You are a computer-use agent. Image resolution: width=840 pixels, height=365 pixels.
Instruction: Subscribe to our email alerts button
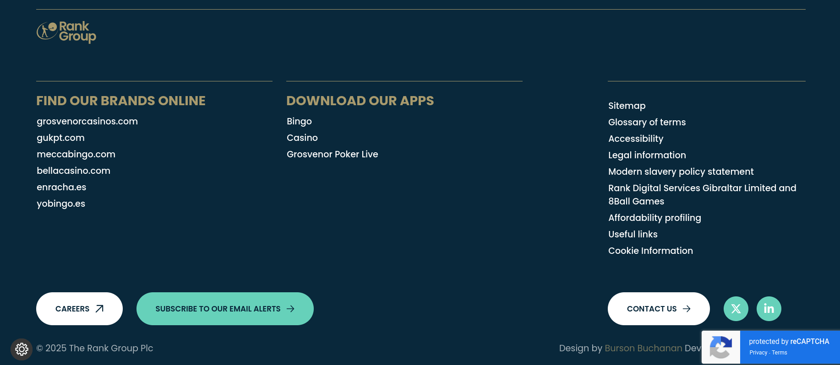pos(225,309)
